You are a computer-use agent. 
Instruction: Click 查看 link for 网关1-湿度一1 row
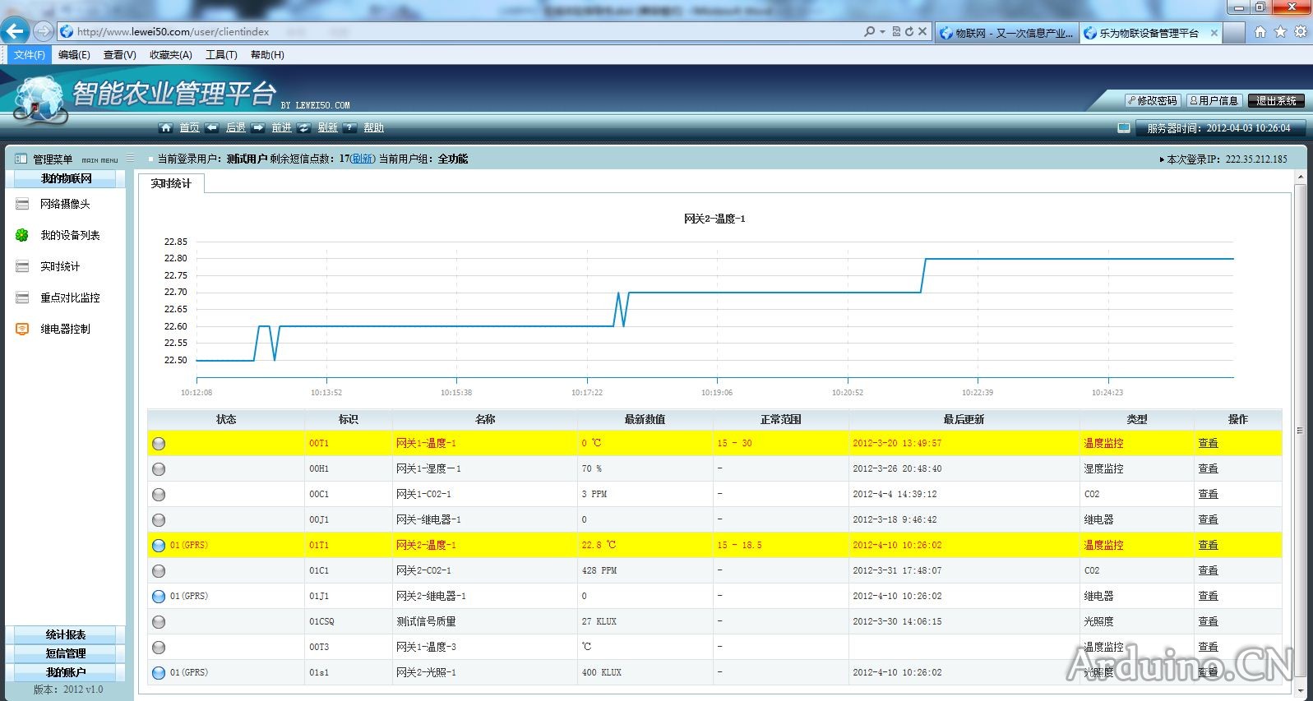point(1208,468)
